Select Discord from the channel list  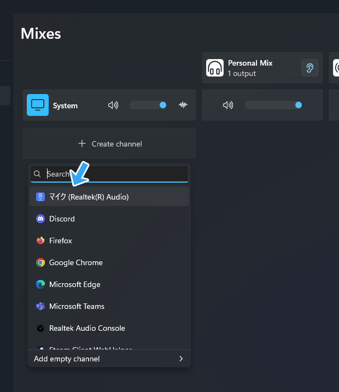(x=62, y=219)
